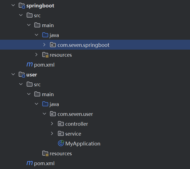Viewport: 190px width, 169px height.
Task: Expand the resources folder in springboot module
Action: pos(36,55)
